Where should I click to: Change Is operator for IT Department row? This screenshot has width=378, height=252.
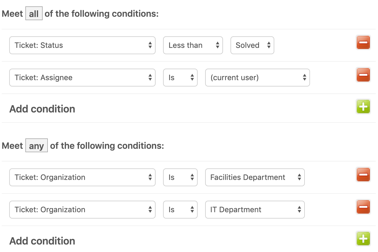(x=180, y=210)
